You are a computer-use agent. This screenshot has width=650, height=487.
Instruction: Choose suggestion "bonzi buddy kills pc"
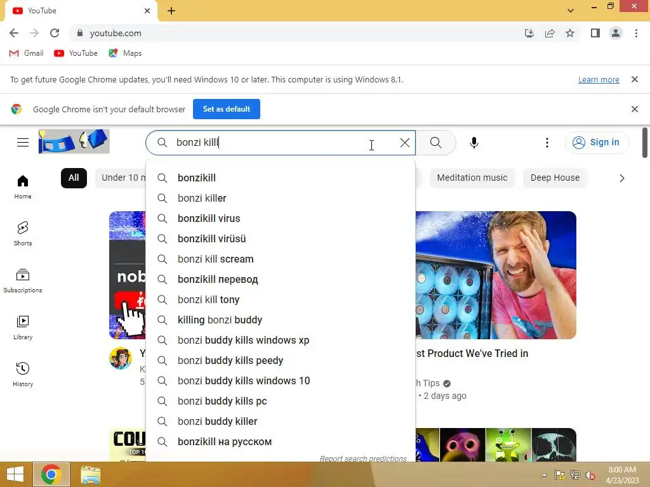pyautogui.click(x=281, y=401)
